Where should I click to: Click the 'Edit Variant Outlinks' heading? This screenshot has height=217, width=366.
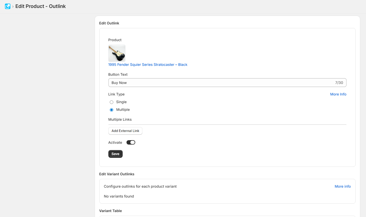(117, 174)
